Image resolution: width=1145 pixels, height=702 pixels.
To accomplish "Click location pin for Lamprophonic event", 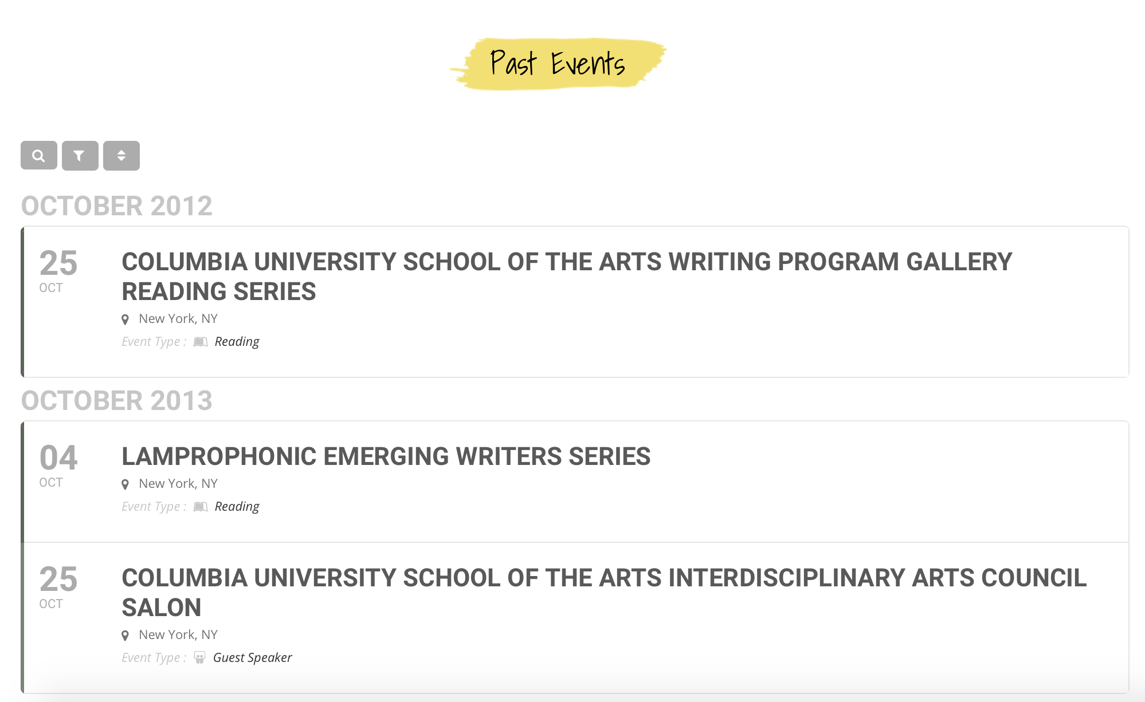I will click(x=126, y=484).
